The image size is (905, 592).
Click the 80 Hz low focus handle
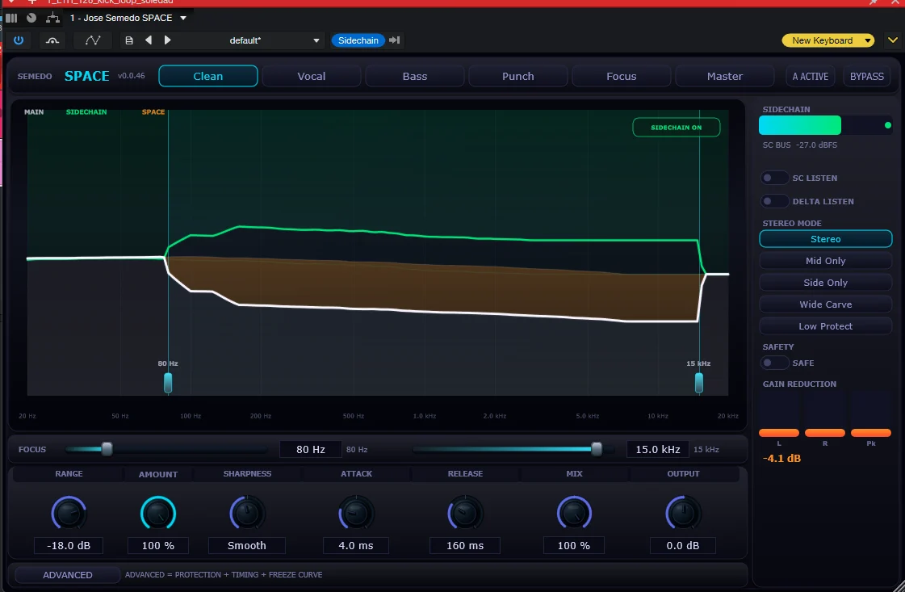coord(168,383)
